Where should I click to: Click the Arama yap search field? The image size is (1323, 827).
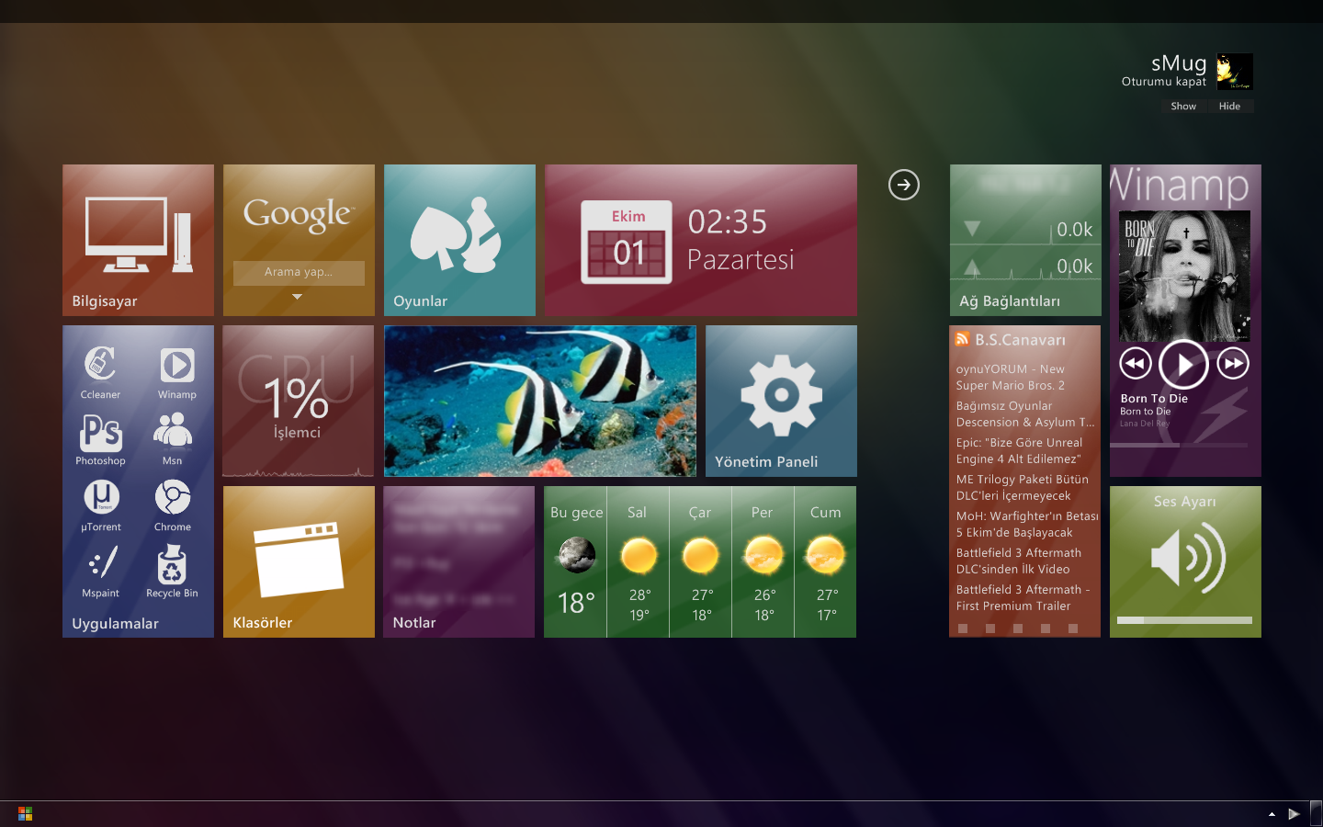[299, 272]
